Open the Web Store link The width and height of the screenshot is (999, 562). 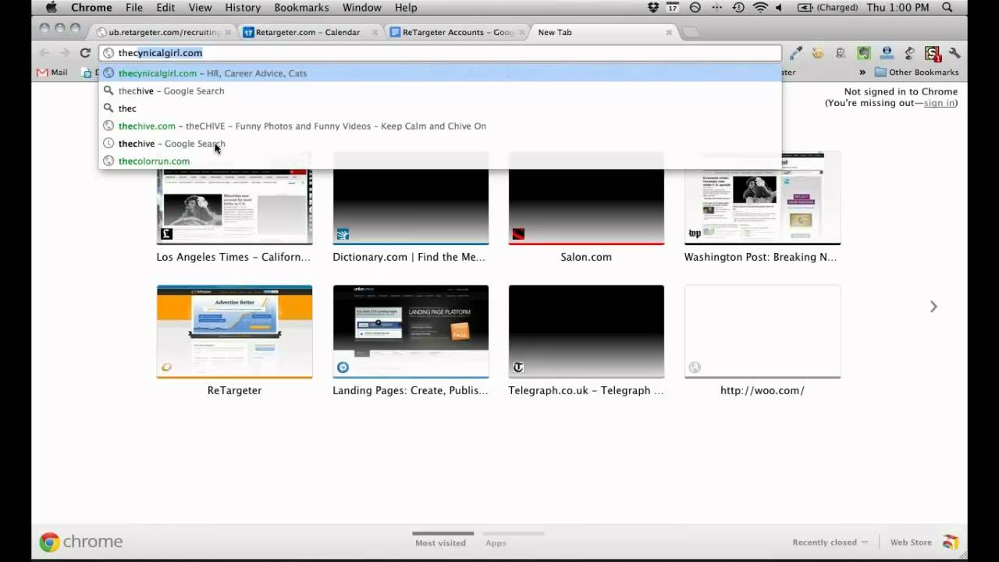click(911, 542)
